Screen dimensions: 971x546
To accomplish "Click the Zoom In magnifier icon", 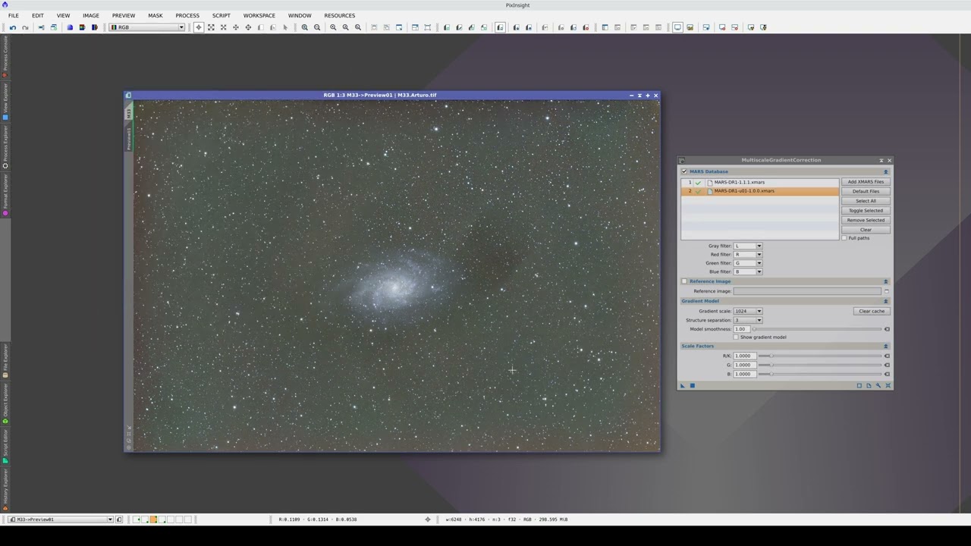I will tap(305, 27).
